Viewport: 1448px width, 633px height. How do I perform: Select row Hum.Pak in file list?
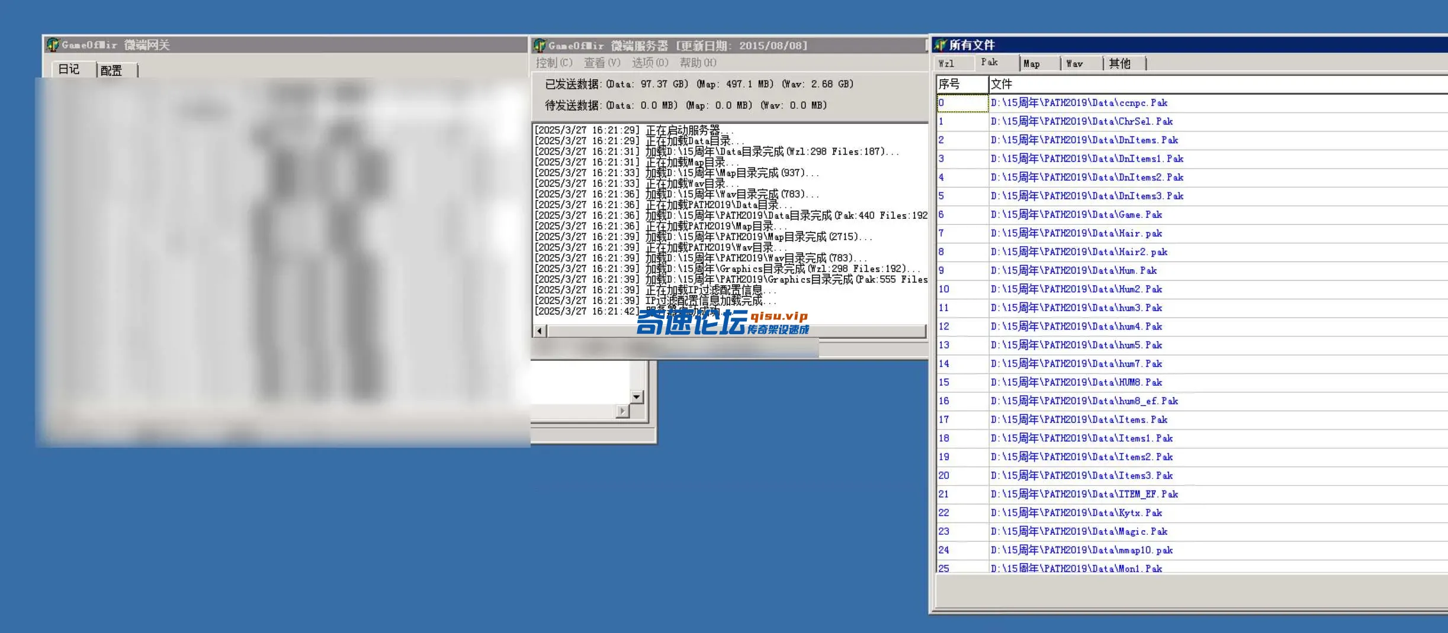1192,270
